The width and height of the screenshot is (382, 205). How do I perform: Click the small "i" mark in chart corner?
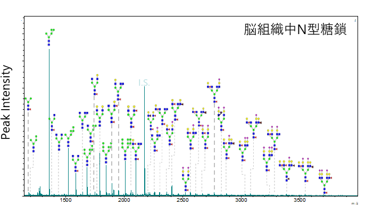click(x=355, y=20)
